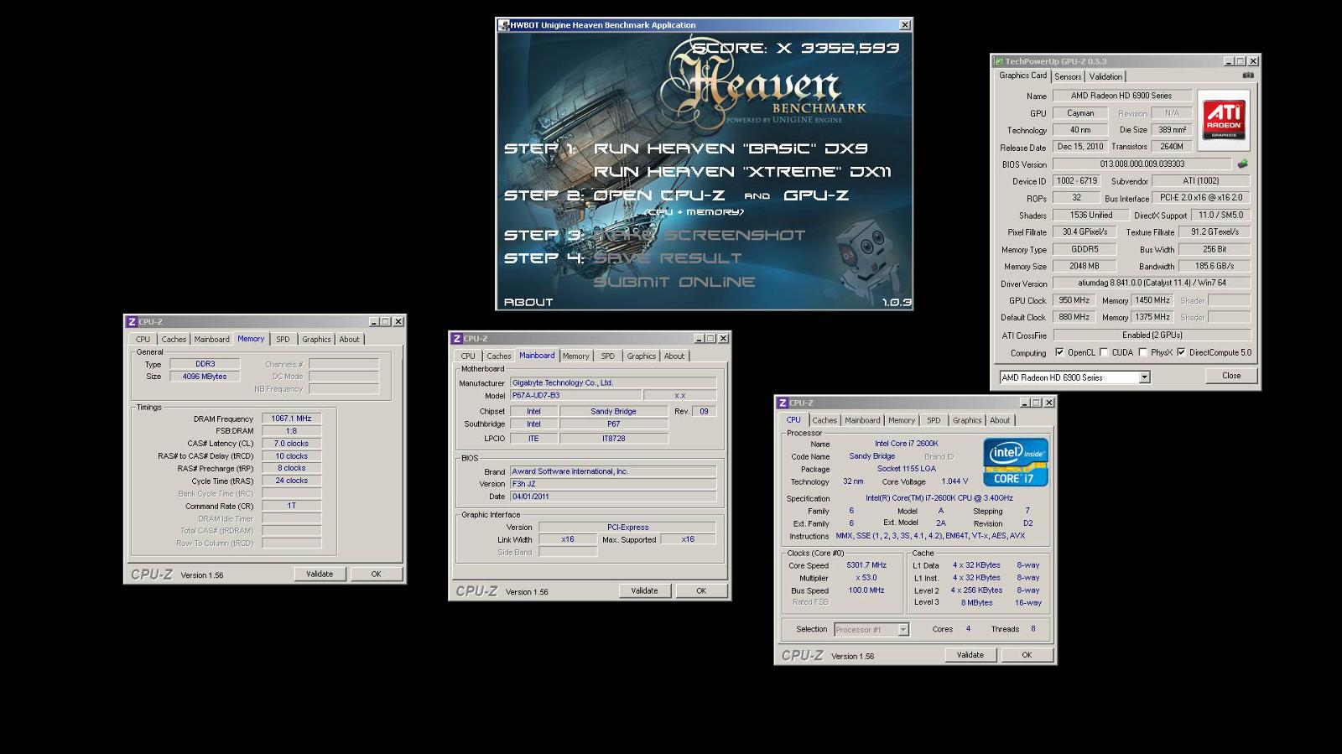Viewport: 1342px width, 754px height.
Task: Click the GPU-Z Name field value
Action: (1121, 96)
